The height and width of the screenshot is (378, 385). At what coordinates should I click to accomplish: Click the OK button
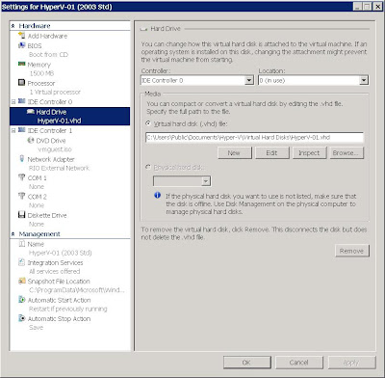point(246,363)
